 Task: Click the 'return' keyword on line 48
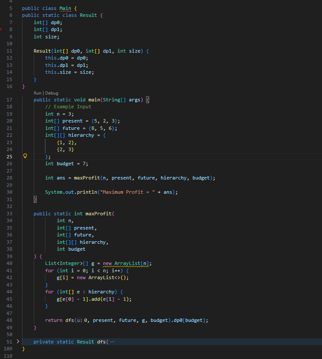pyautogui.click(x=54, y=321)
